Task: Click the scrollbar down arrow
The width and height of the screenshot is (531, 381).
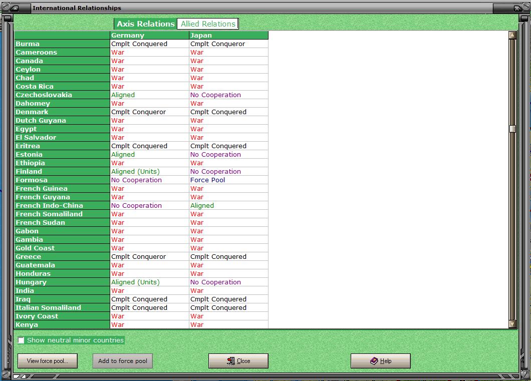Action: pos(512,324)
